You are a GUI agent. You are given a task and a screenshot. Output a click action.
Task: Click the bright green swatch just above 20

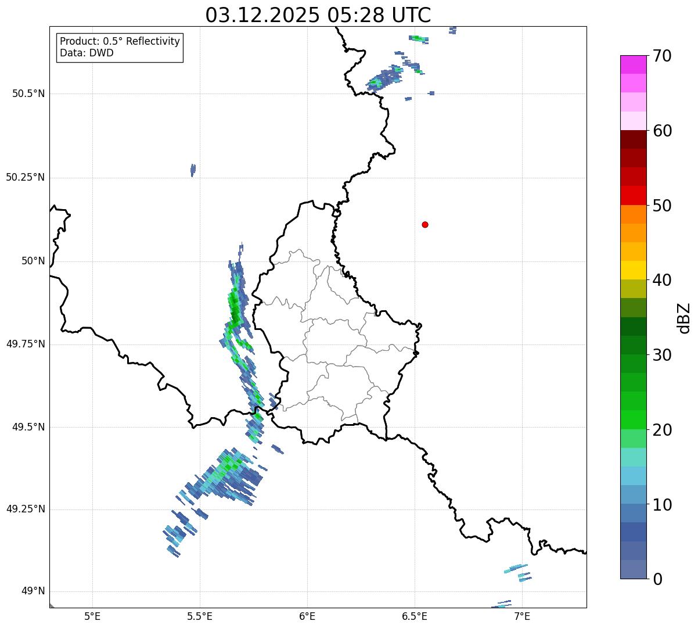(633, 419)
